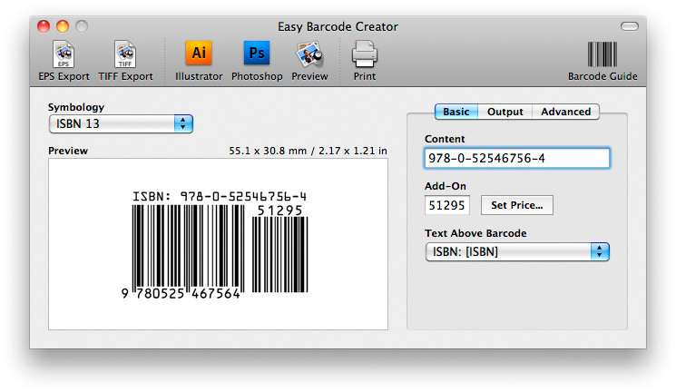Viewport: 676px width, 392px height.
Task: Click the gray zoom window button
Action: [x=82, y=27]
